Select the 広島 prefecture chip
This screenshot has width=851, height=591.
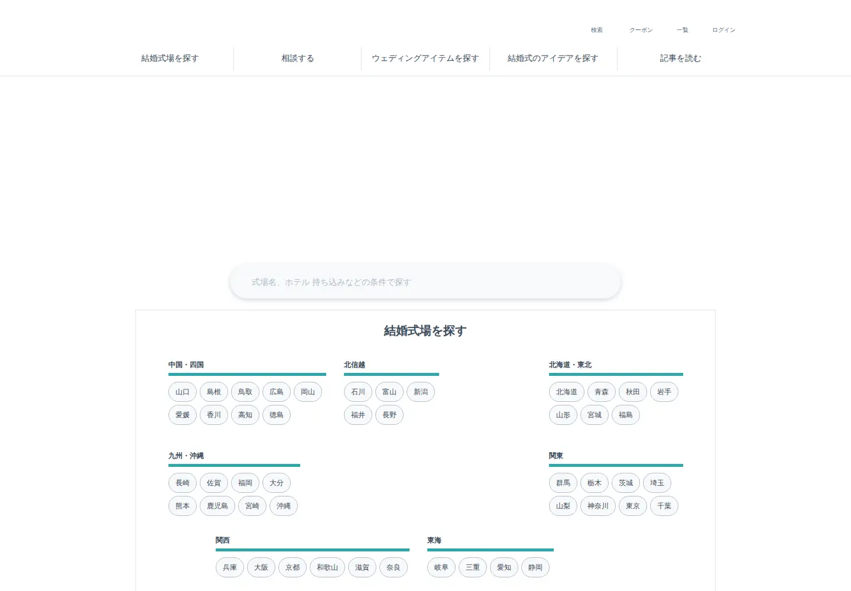[277, 392]
